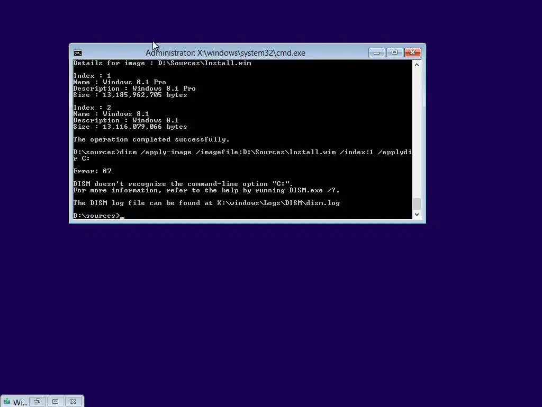Restore the minimized Wi... window
Screen dimensions: 542x407
click(37, 402)
